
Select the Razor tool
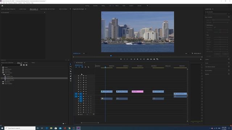coord(71,71)
